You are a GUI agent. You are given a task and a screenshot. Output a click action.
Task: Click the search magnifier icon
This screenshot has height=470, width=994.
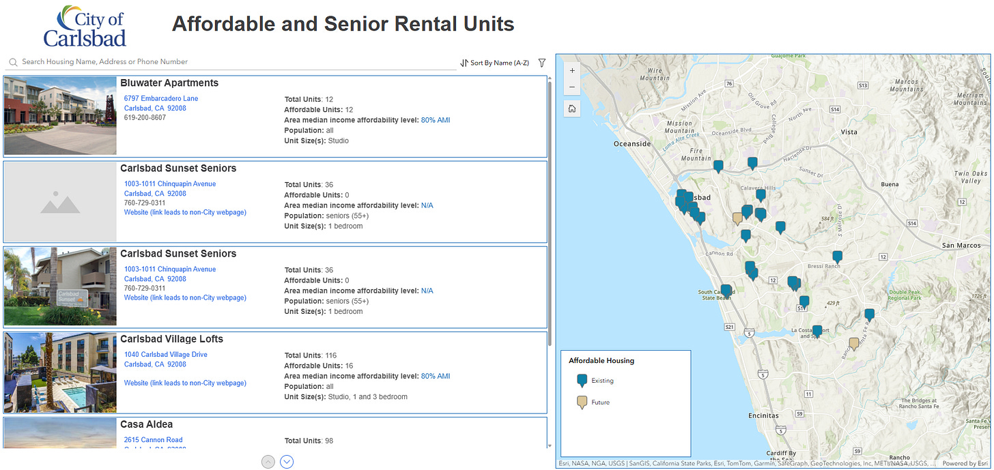tap(12, 62)
